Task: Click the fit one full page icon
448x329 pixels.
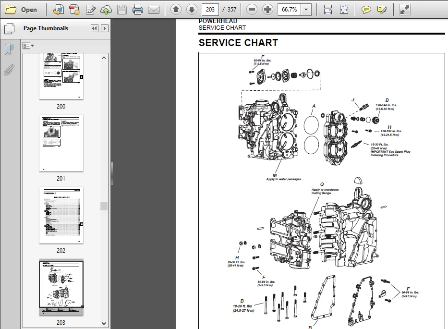Action: pos(344,10)
